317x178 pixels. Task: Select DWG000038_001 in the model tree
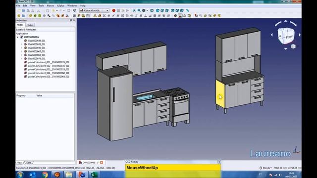pyautogui.click(x=37, y=41)
